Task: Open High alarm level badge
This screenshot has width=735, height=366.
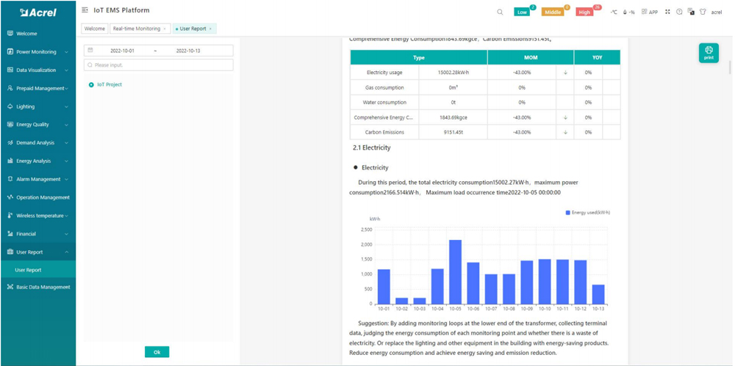Action: (x=584, y=12)
